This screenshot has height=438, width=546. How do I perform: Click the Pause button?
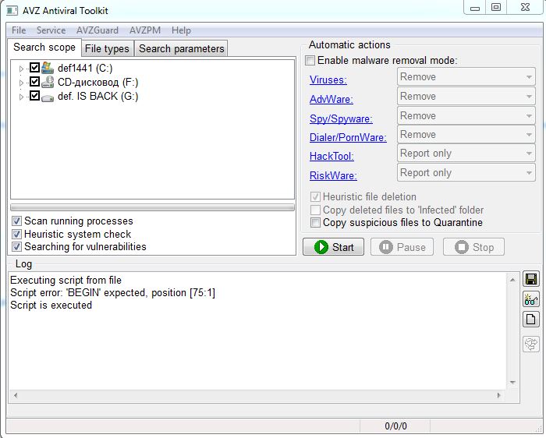(402, 247)
